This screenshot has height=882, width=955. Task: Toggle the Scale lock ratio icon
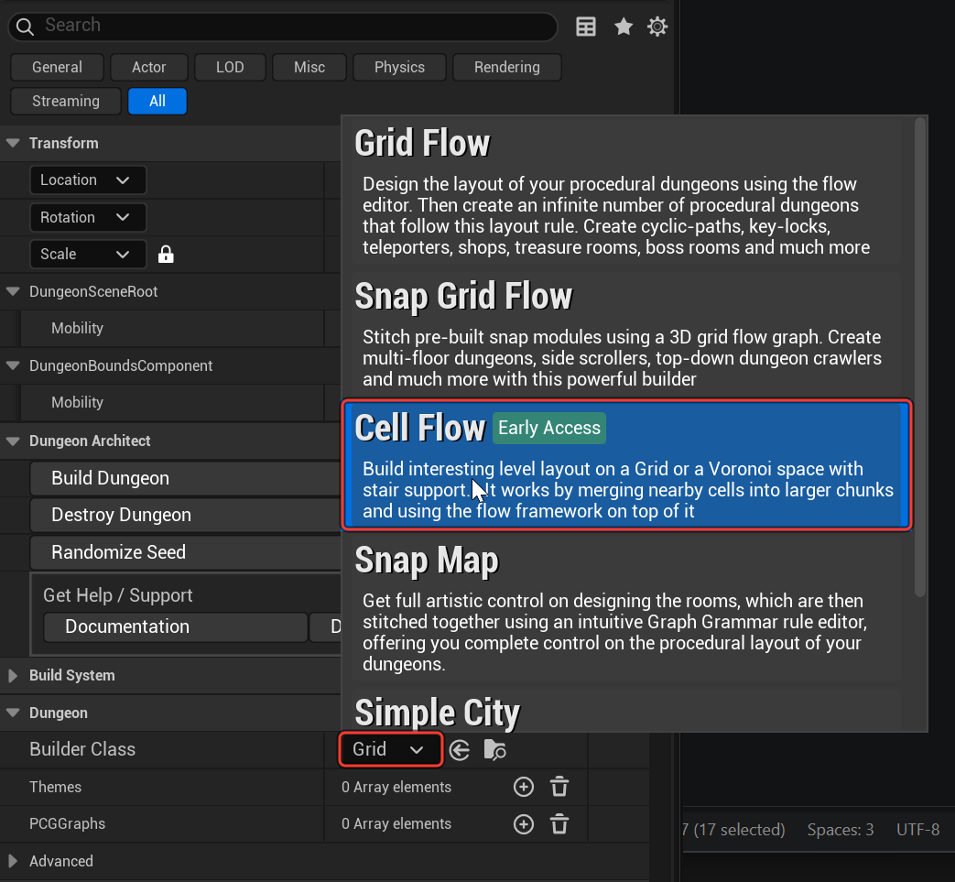coord(166,255)
